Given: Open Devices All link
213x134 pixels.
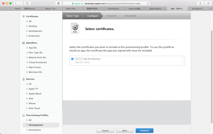Looking at the screenshot, I should (x=30, y=84).
